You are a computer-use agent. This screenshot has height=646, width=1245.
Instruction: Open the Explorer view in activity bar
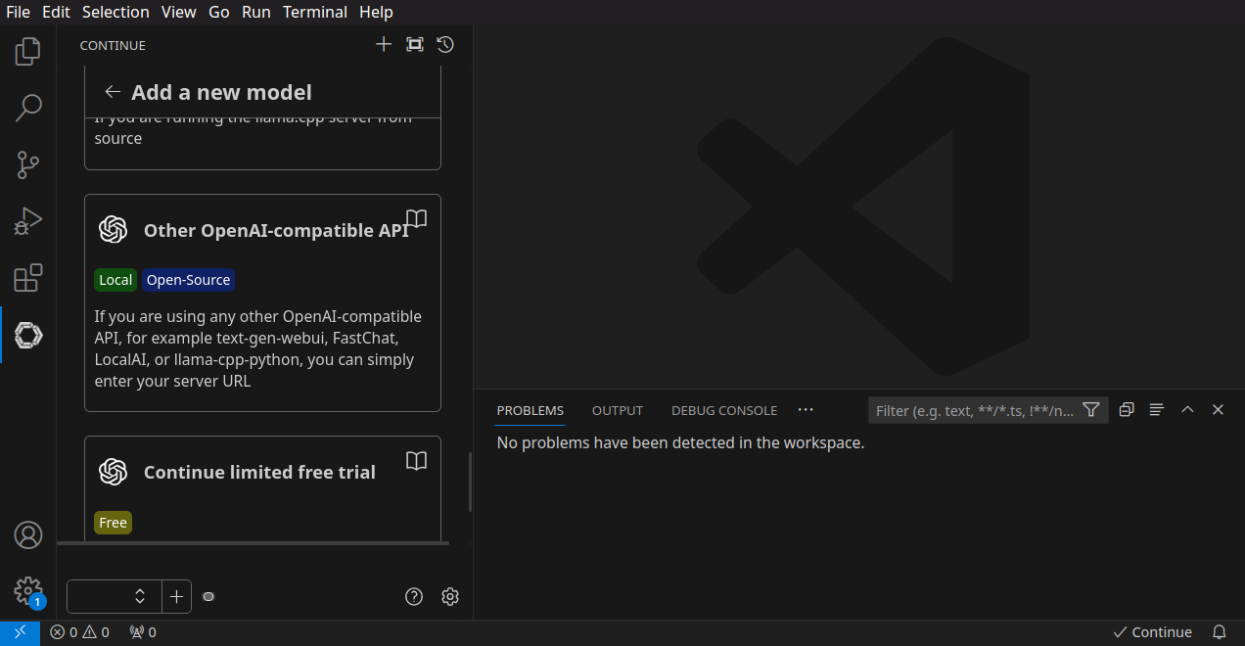point(28,51)
